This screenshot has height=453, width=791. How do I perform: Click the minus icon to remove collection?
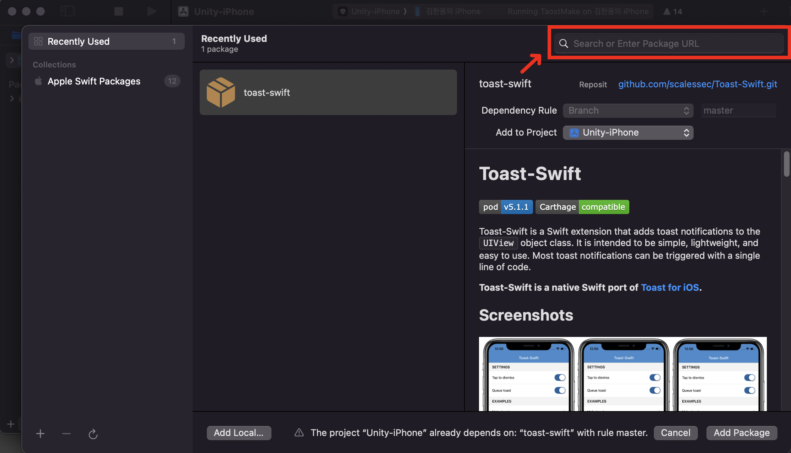66,433
